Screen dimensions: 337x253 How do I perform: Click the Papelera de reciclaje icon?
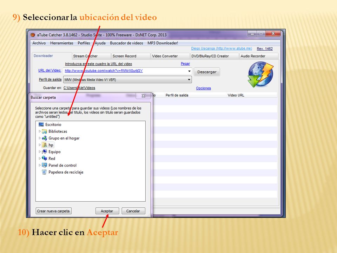[44, 172]
